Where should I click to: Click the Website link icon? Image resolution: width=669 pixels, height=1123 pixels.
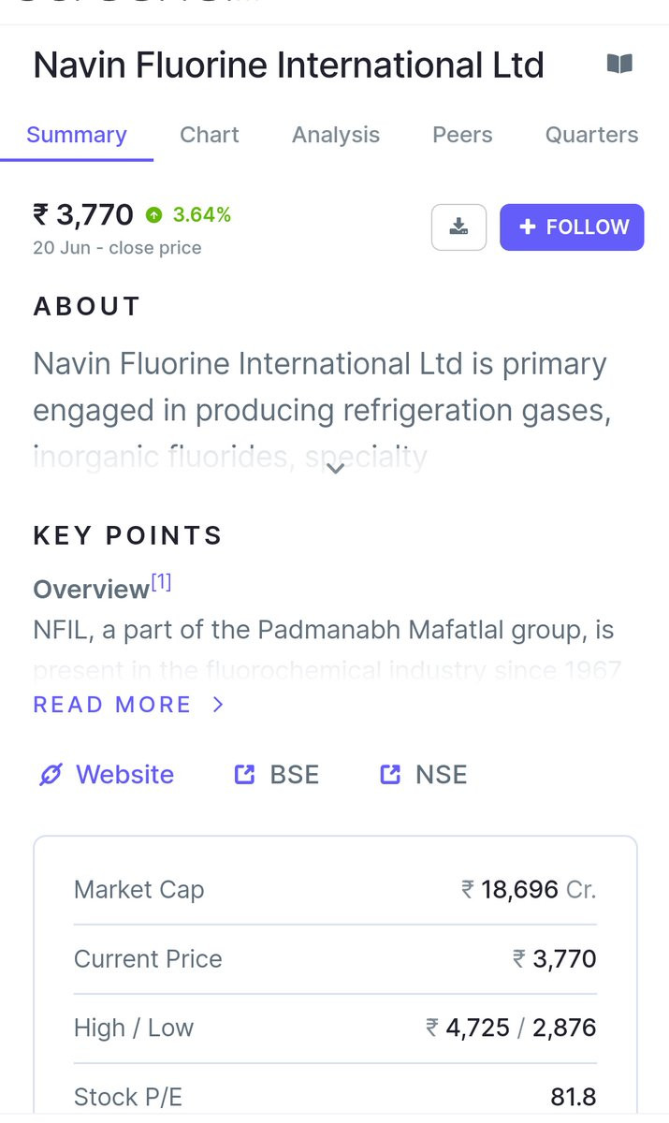51,775
